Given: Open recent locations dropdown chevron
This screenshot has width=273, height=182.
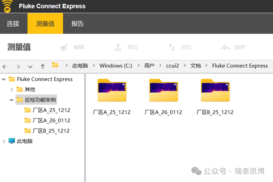Looking at the screenshot, I should 30,67.
